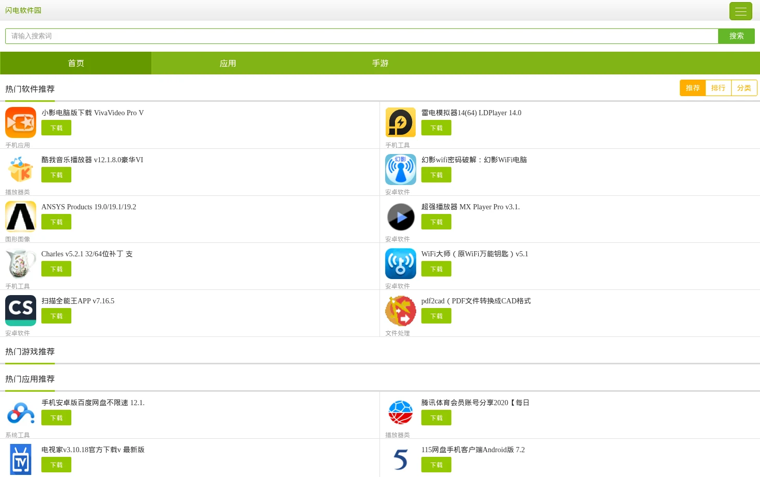Screen dimensions: 760x477
Task: Select the 排行 filter tab
Action: point(718,88)
